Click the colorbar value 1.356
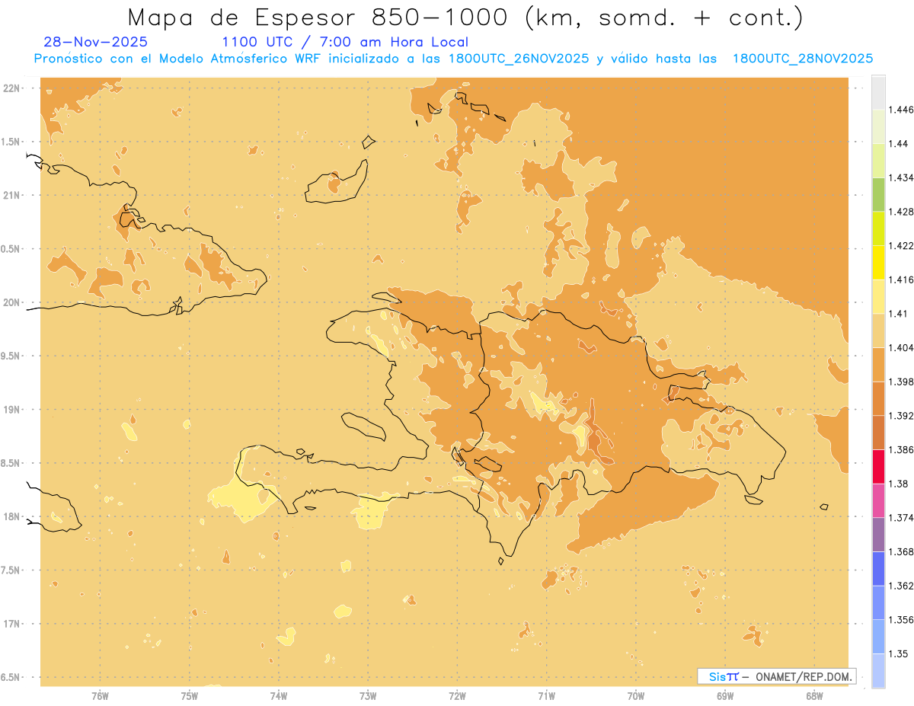 [x=902, y=620]
